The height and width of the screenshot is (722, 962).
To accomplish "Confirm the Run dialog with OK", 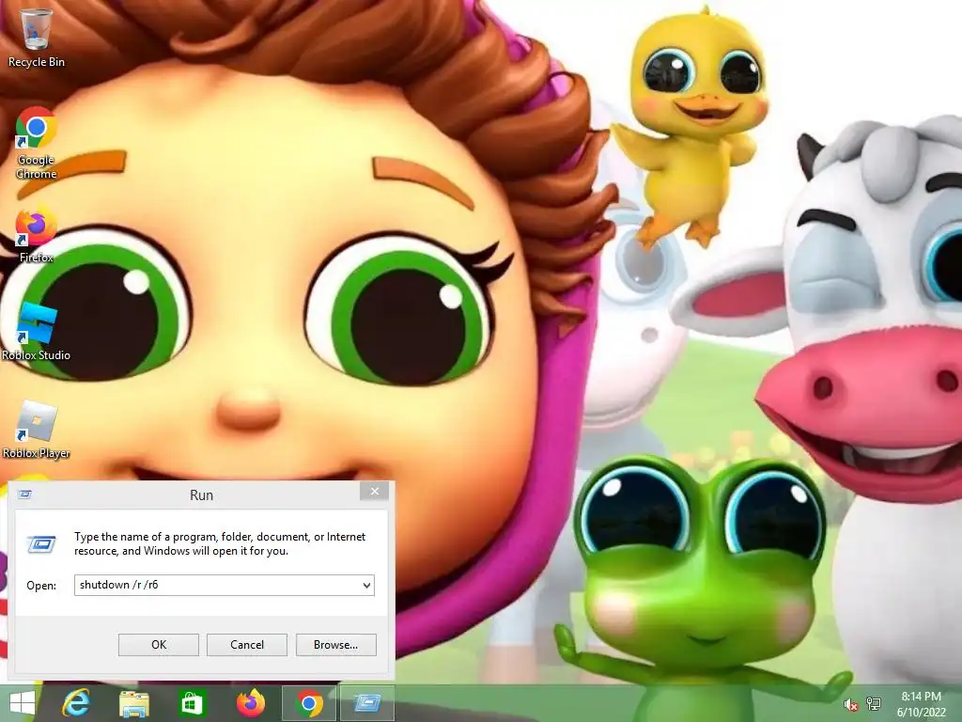I will click(158, 645).
